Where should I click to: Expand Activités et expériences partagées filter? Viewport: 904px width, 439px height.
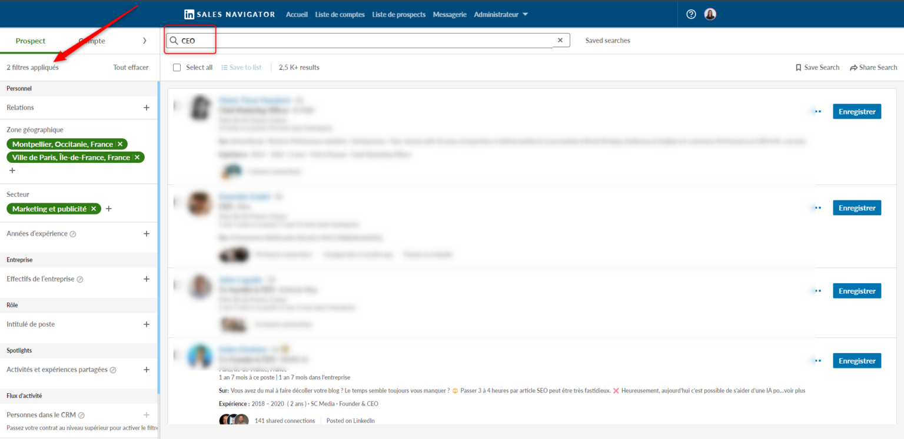[x=147, y=370]
